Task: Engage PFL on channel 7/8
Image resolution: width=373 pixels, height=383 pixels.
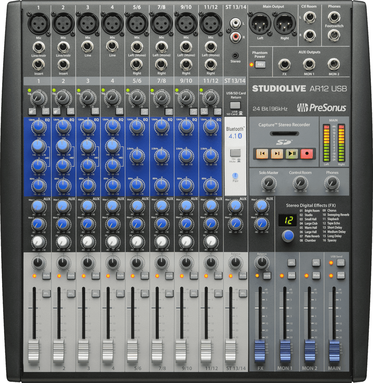Action: (169, 294)
